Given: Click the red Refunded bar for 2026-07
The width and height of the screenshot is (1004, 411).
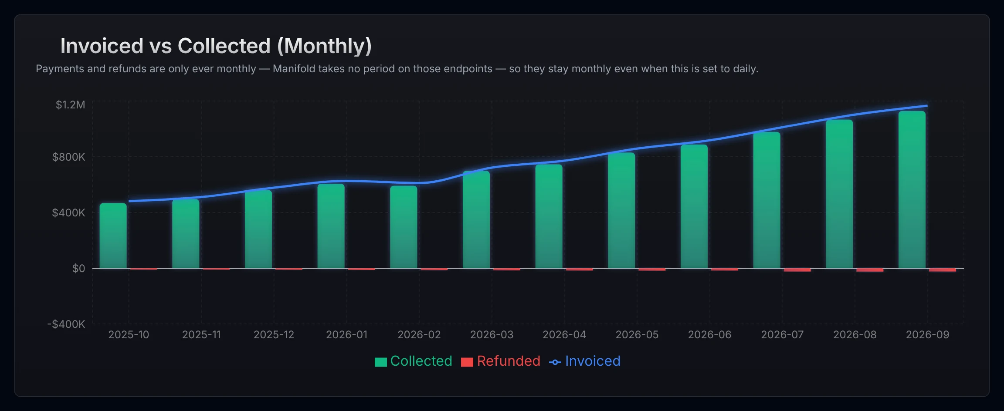Looking at the screenshot, I should [797, 270].
